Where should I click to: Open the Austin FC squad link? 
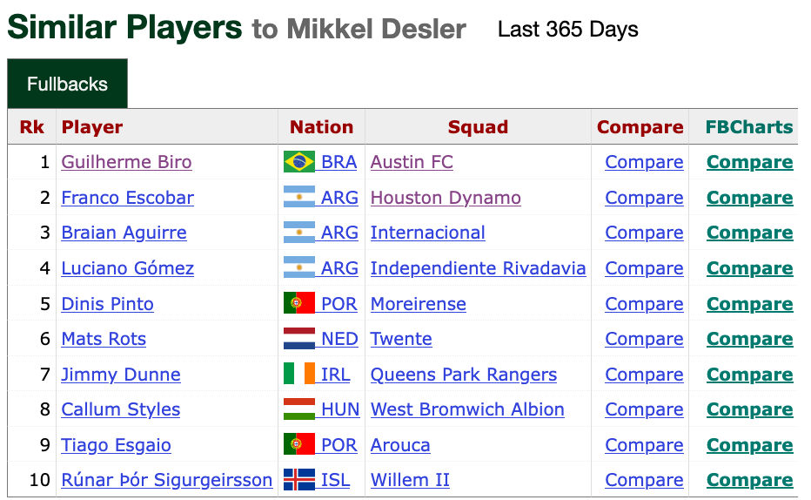tap(412, 162)
